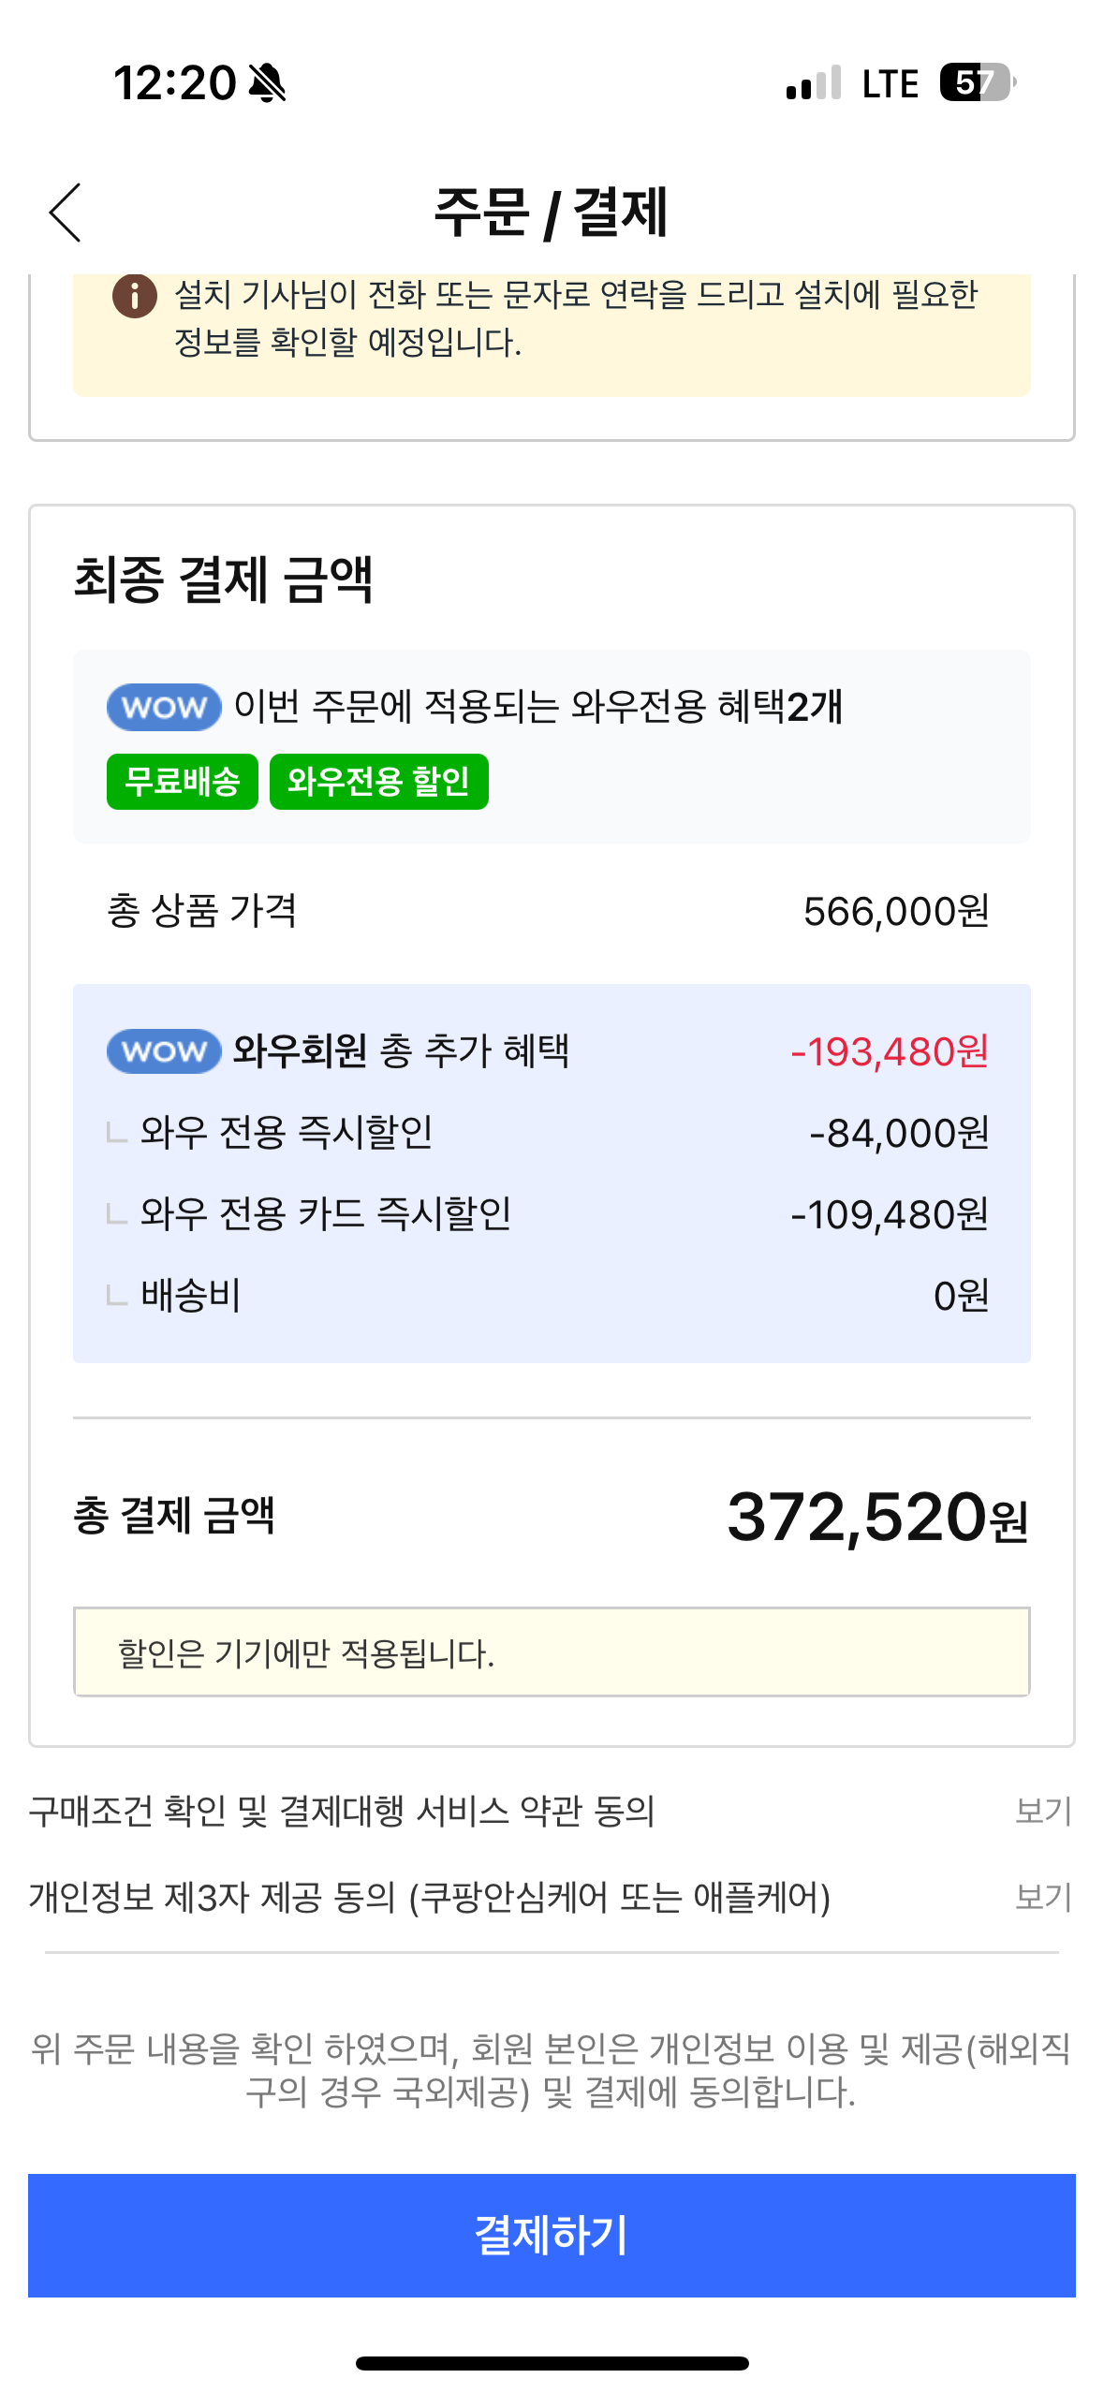
Task: Tap the green 와우전용 할인 tag
Action: [378, 781]
